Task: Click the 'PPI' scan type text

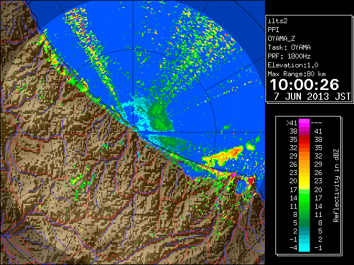Action: (273, 30)
